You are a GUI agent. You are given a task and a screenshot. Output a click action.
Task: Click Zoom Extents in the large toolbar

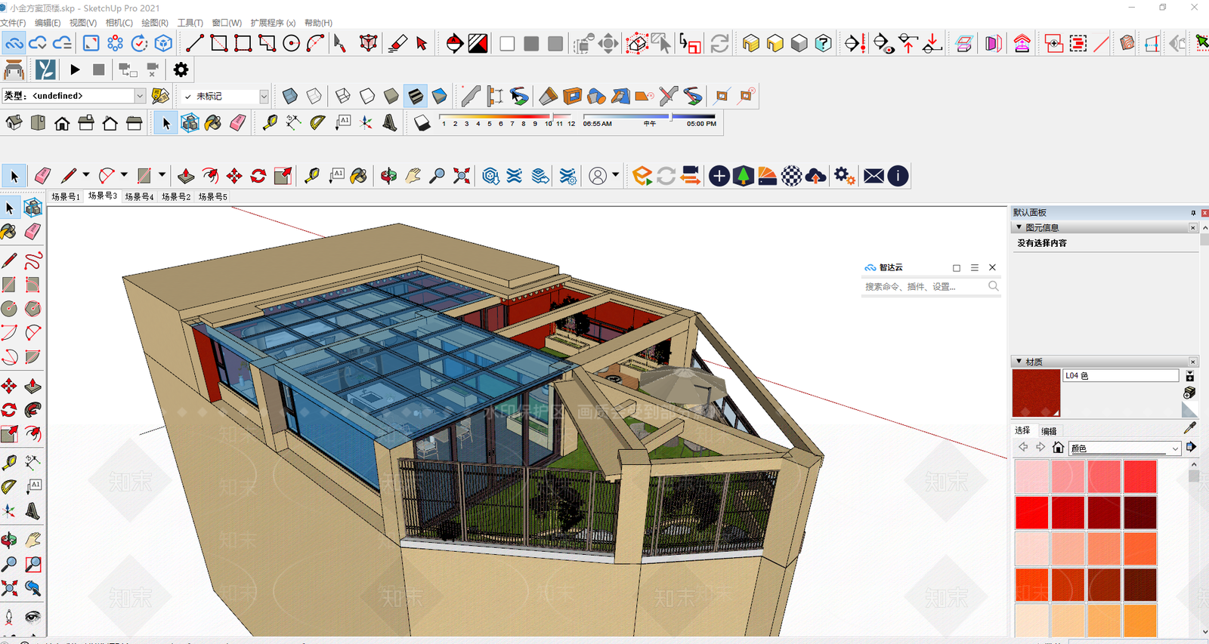coord(462,176)
